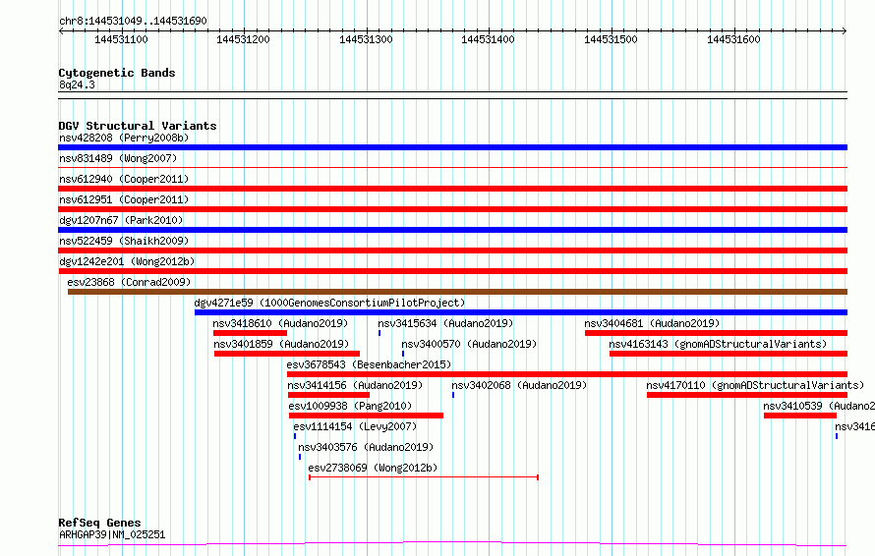Click the esv23868 (Conrad2009) label
Image resolution: width=875 pixels, height=556 pixels.
[x=129, y=282]
